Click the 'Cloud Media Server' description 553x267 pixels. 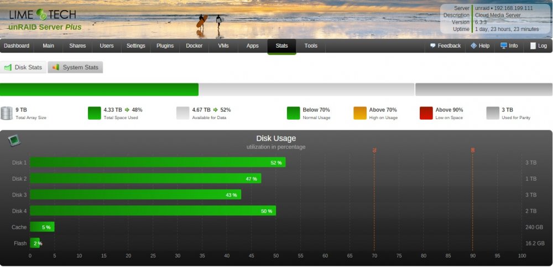click(498, 15)
